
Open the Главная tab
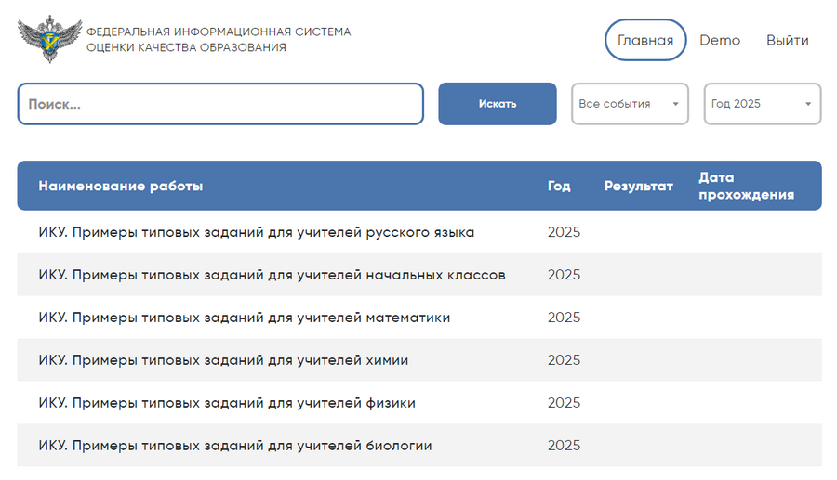click(644, 40)
